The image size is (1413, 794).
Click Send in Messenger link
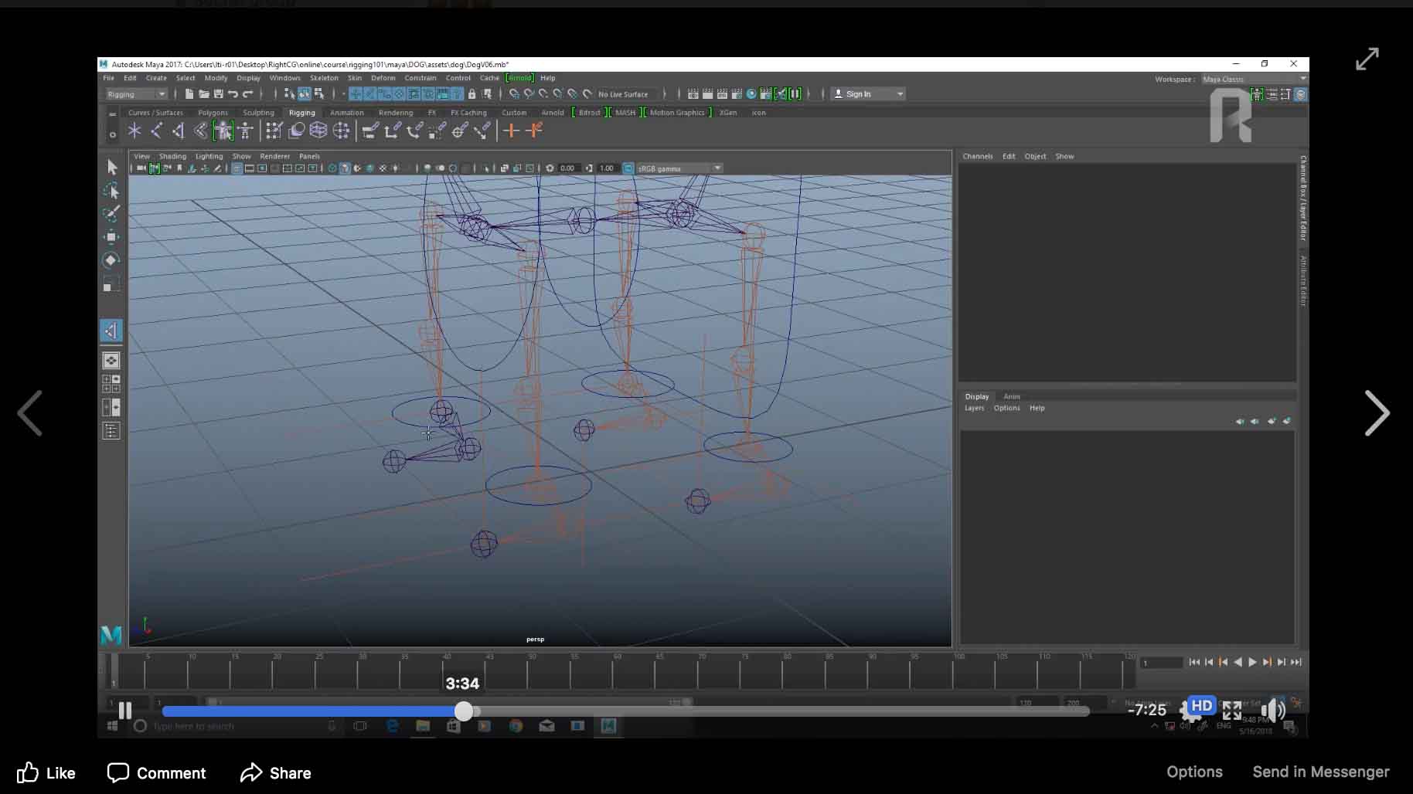[x=1320, y=772]
